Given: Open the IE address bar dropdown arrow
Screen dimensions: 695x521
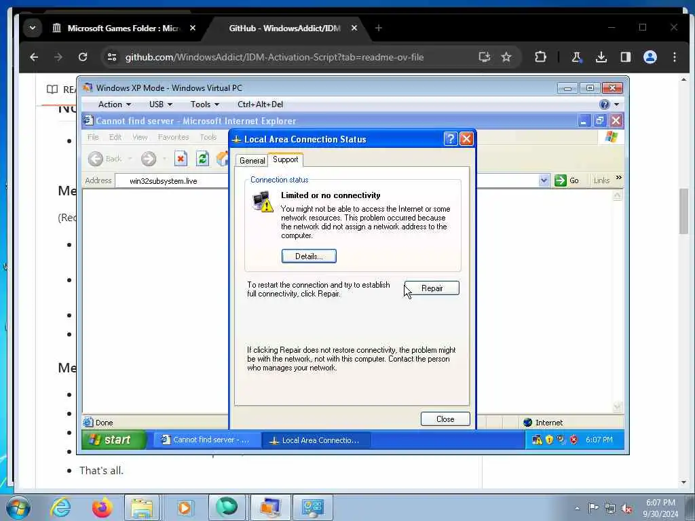Looking at the screenshot, I should 544,180.
